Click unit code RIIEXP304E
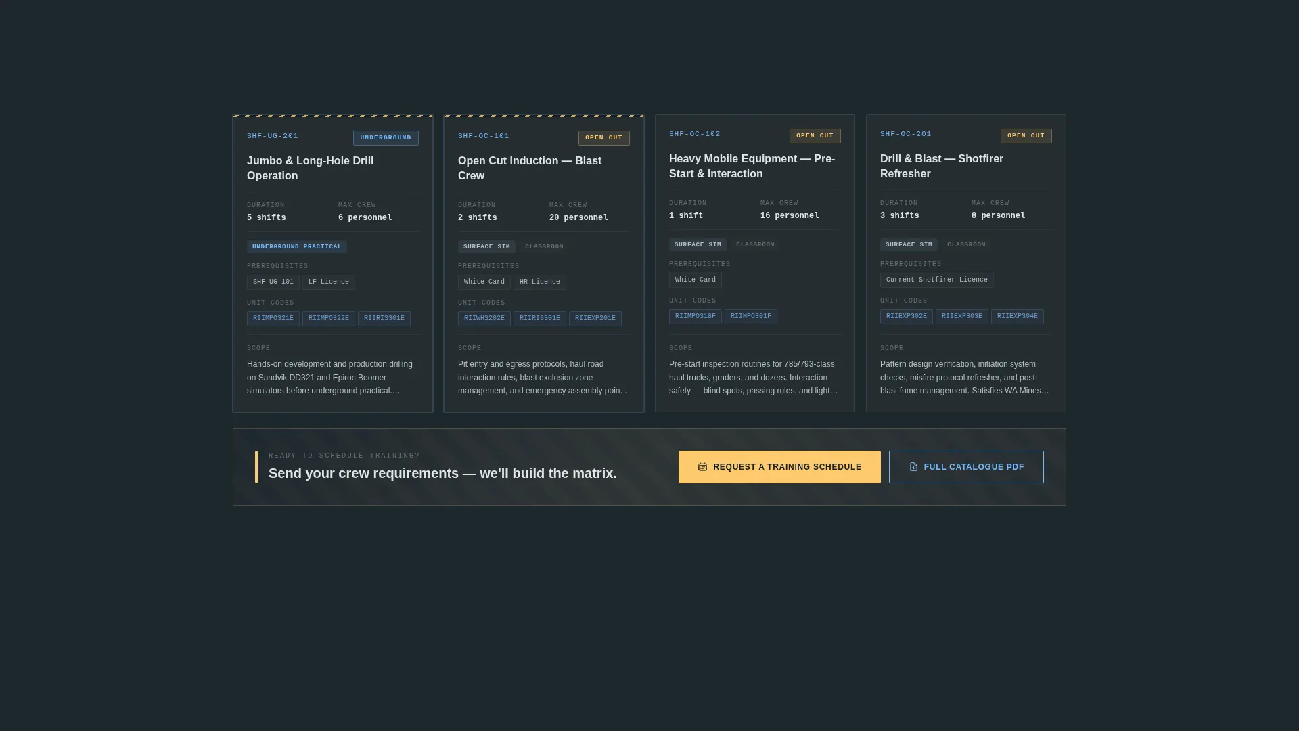Image resolution: width=1299 pixels, height=731 pixels. (x=1018, y=317)
